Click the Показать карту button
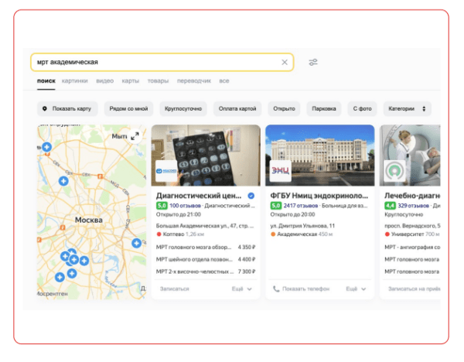This screenshot has height=362, width=464. point(67,109)
